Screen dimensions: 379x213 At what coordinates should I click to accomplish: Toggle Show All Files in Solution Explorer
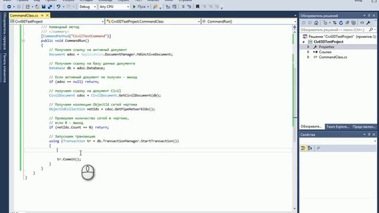(x=354, y=23)
